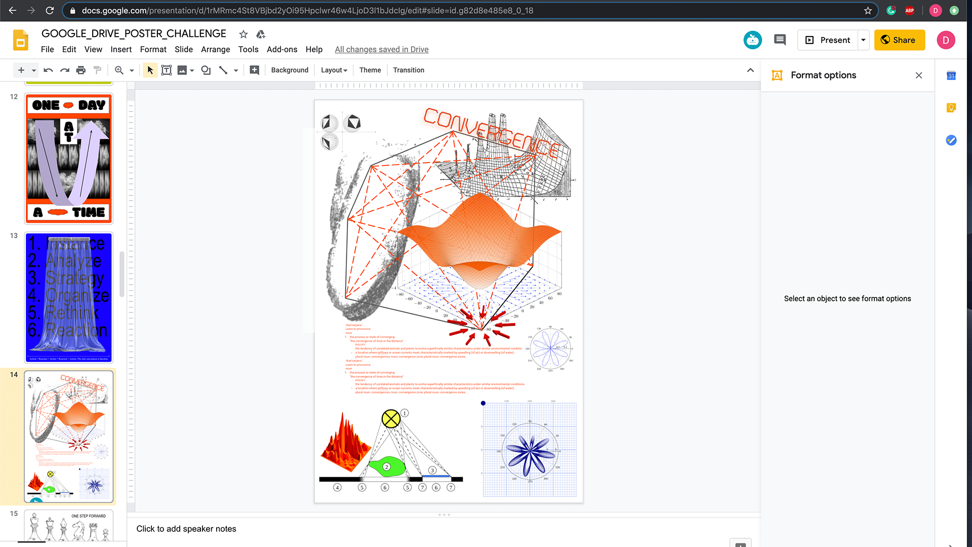Open new slide layout dropdown arrow

point(34,70)
